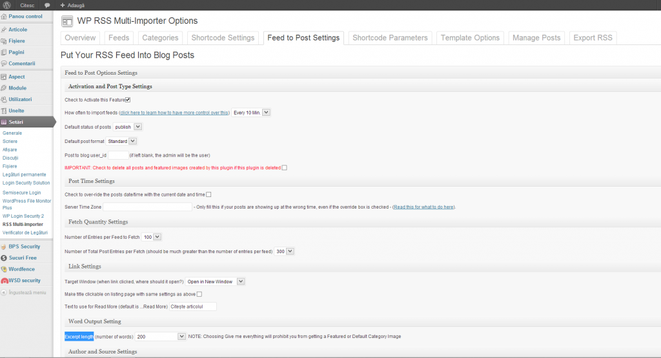Click the Panou control dashboard icon

(x=4, y=16)
